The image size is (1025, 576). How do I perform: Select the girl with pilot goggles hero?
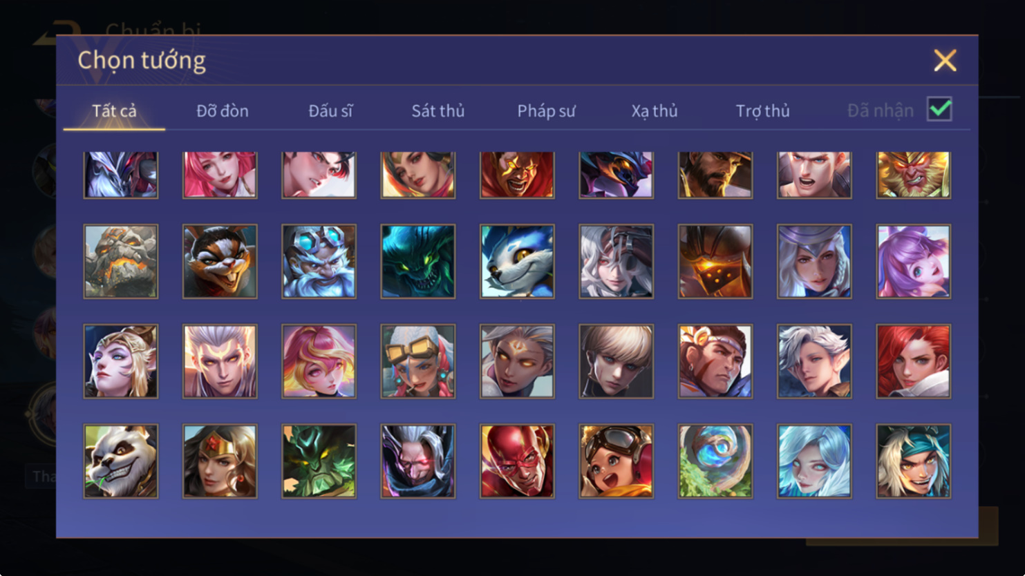click(616, 461)
